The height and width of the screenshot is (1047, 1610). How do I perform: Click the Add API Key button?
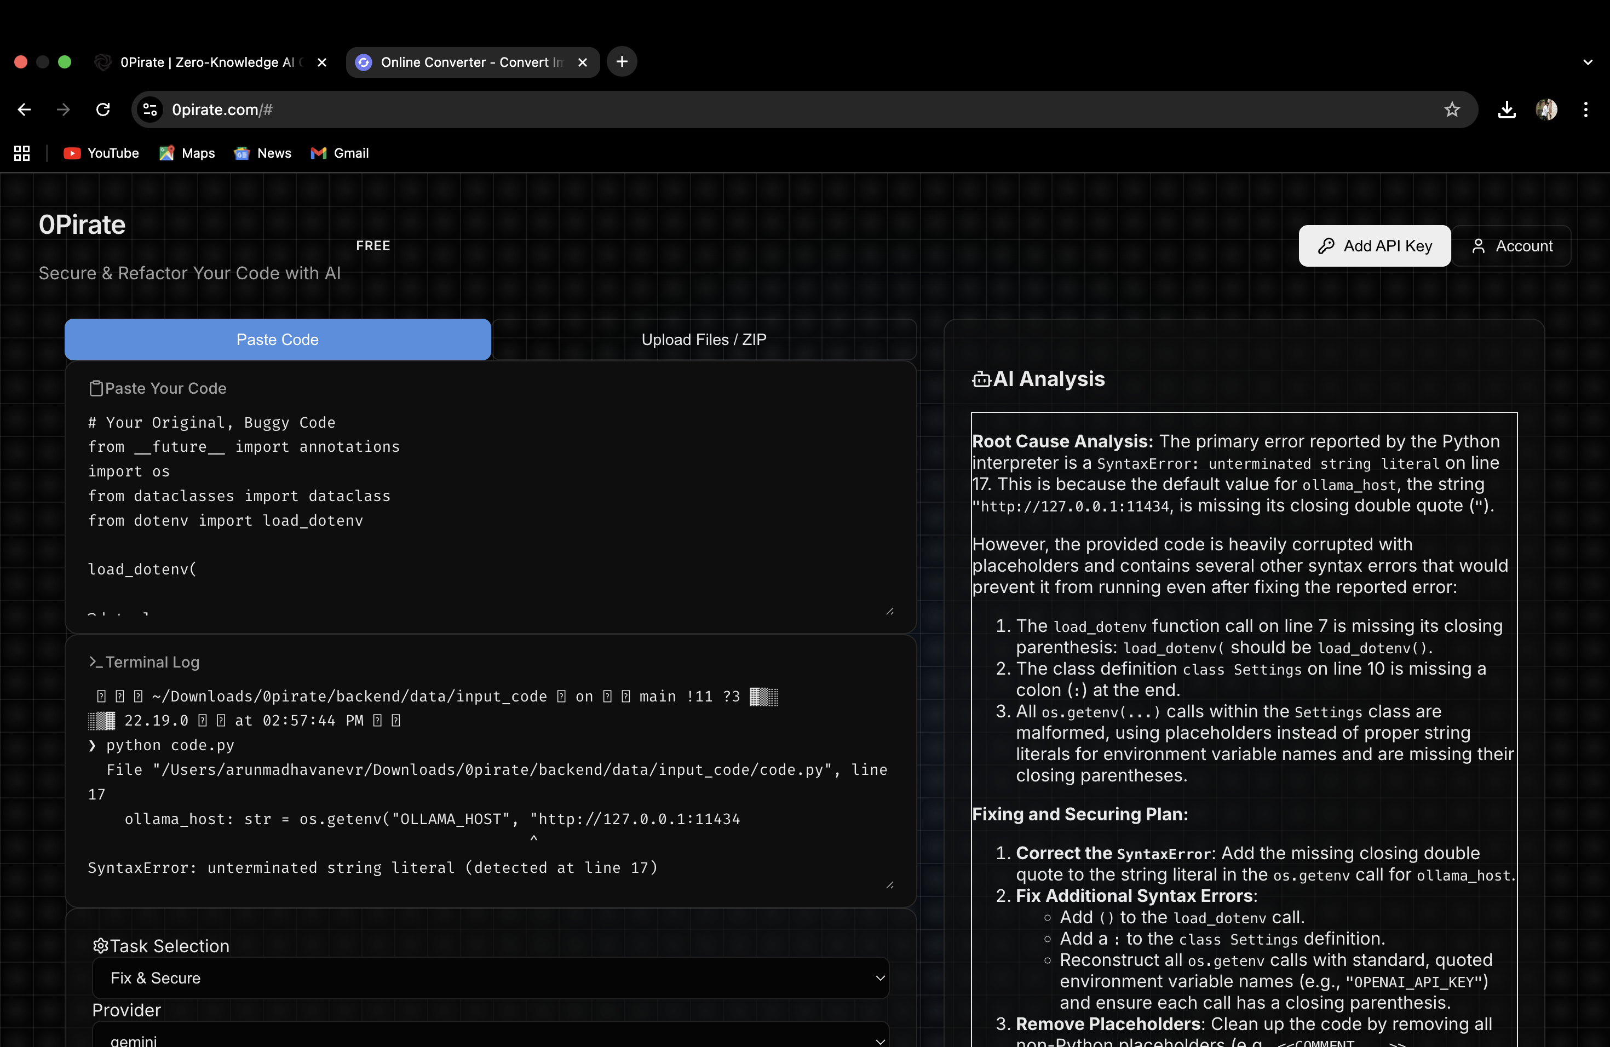[1374, 246]
